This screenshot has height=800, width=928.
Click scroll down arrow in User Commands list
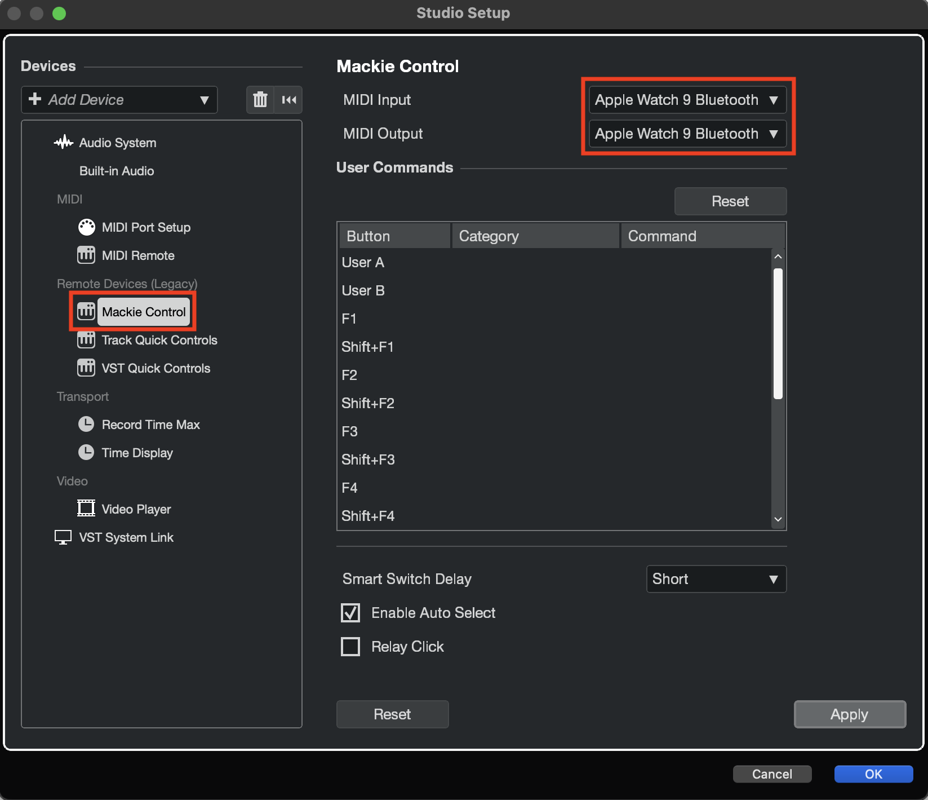pyautogui.click(x=778, y=519)
